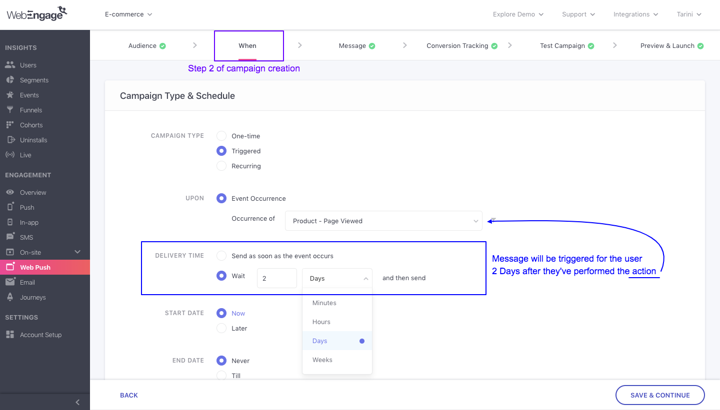Select the Recurring campaign type
This screenshot has height=410, width=720.
pyautogui.click(x=221, y=166)
